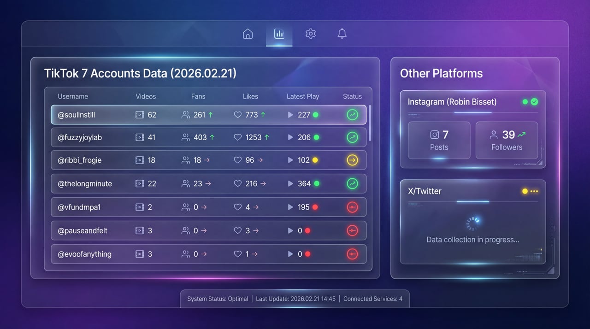Select the @soulinstill username

76,115
